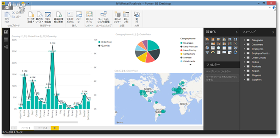This screenshot has width=280, height=138.
Task: Select the pie chart visualization icon
Action: (x=207, y=48)
